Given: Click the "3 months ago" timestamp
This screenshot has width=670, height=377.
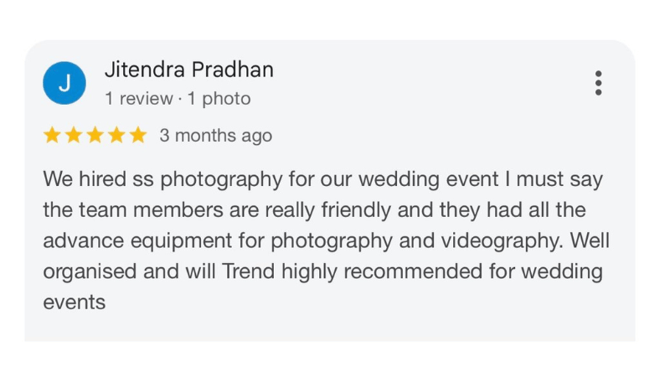Looking at the screenshot, I should tap(215, 136).
